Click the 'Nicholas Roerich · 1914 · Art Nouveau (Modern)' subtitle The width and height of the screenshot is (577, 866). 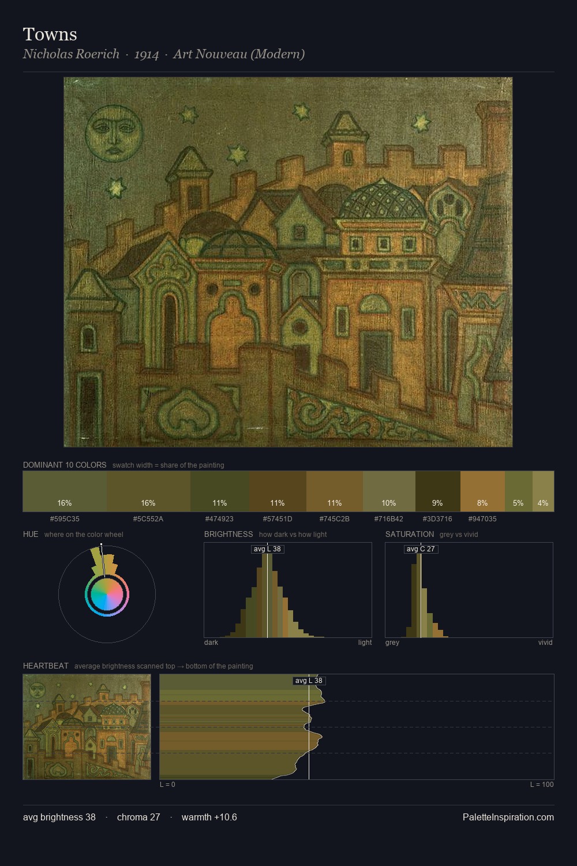coord(164,54)
